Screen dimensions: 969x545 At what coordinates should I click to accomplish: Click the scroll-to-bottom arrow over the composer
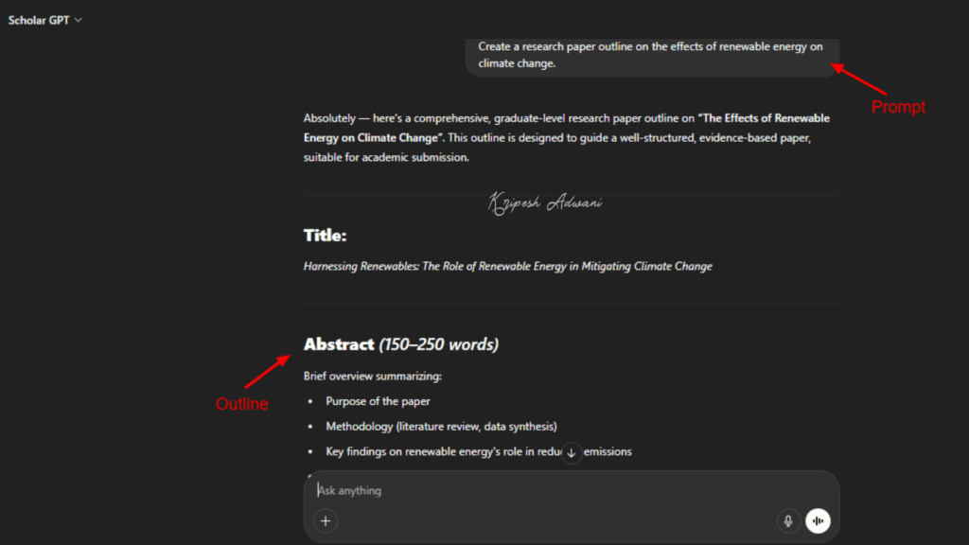point(572,452)
